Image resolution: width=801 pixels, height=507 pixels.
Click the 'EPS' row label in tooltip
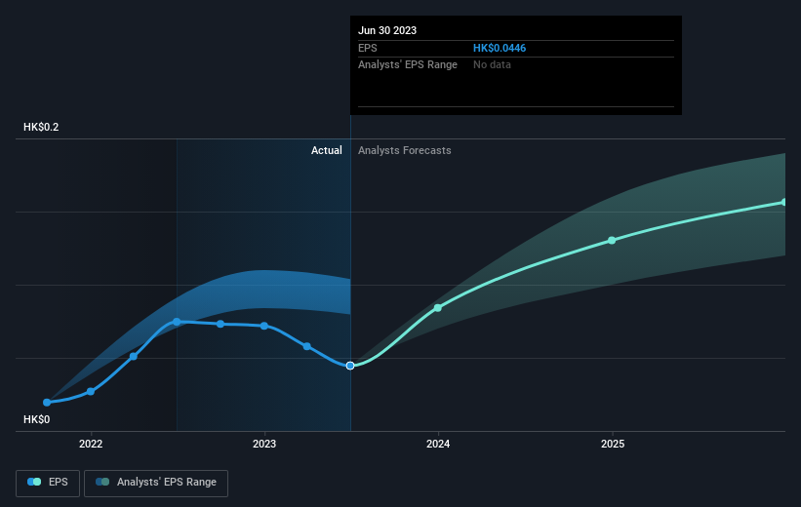tap(367, 48)
